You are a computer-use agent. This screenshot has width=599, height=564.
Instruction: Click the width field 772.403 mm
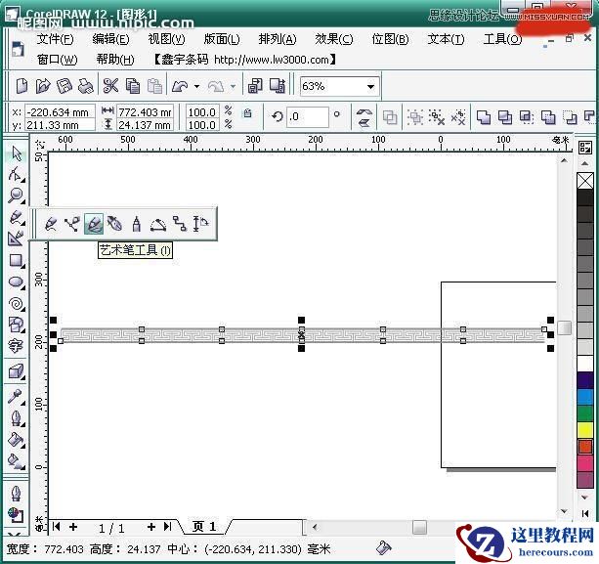[x=145, y=112]
